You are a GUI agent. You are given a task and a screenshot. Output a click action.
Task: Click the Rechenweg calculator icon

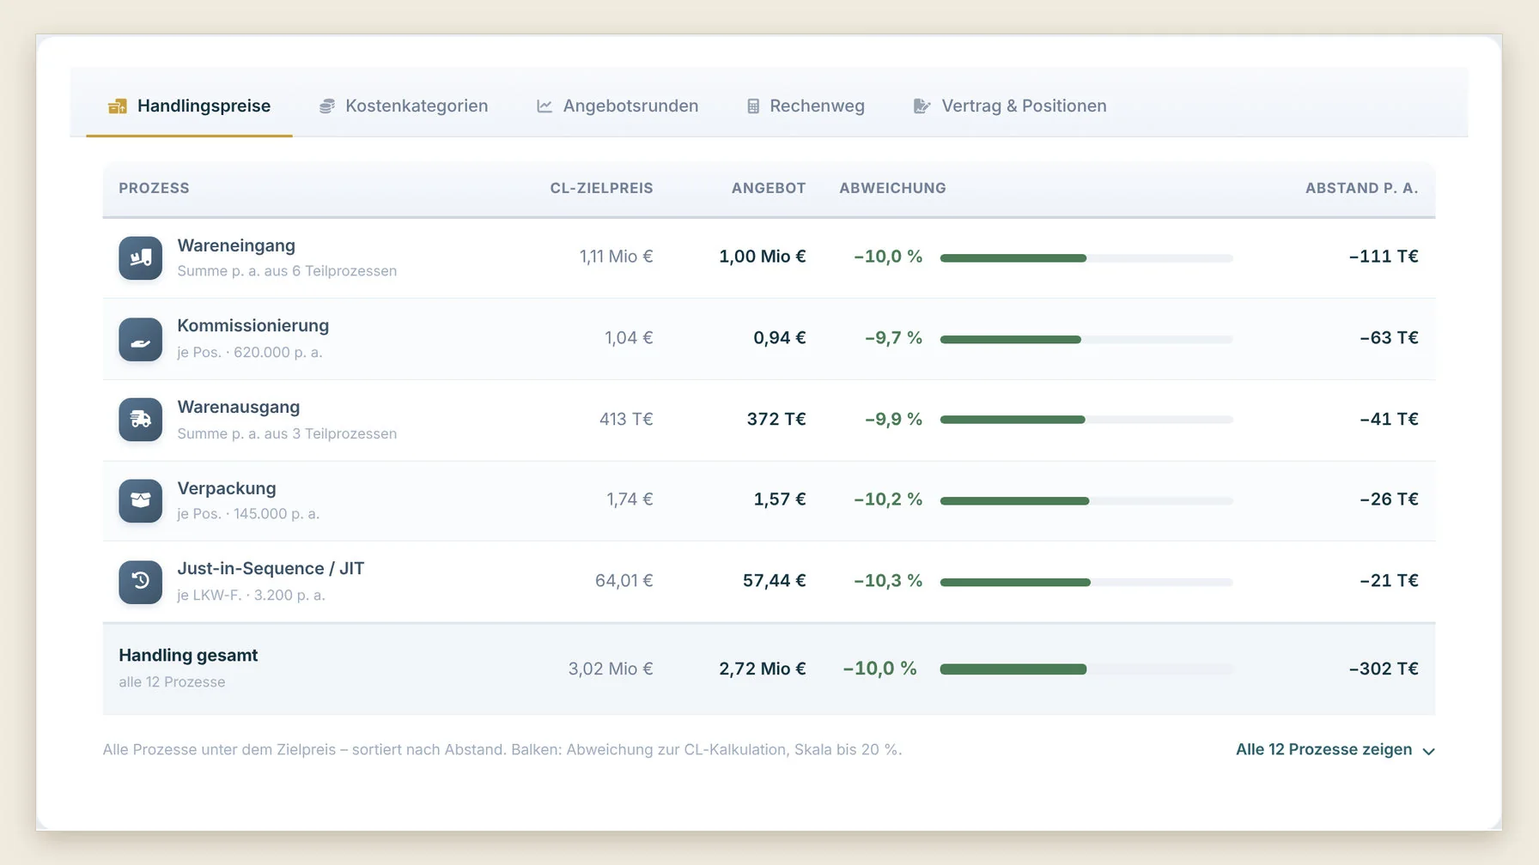point(753,106)
